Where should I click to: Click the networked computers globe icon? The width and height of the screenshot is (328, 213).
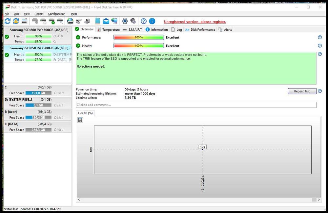(x=114, y=21)
